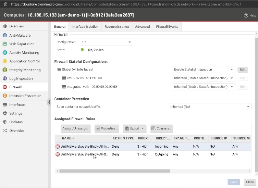This screenshot has height=188, width=258.
Task: Open the Scan container network traffic dropdown
Action: pyautogui.click(x=210, y=106)
